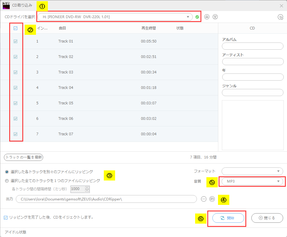The width and height of the screenshot is (287, 237).
Task: Select the Track 02 title text
Action: click(66, 57)
